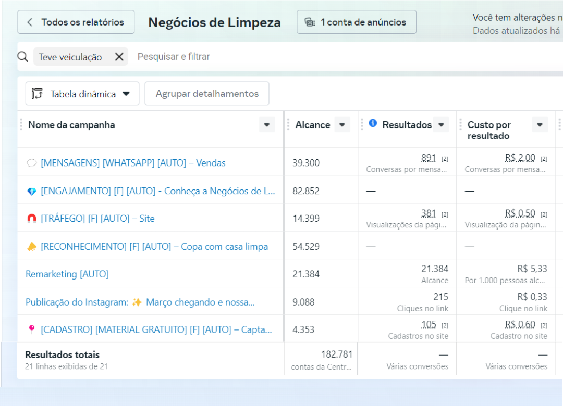Open 1 conta de anúncios selector
Screen dimensions: 563x406
pyautogui.click(x=357, y=22)
